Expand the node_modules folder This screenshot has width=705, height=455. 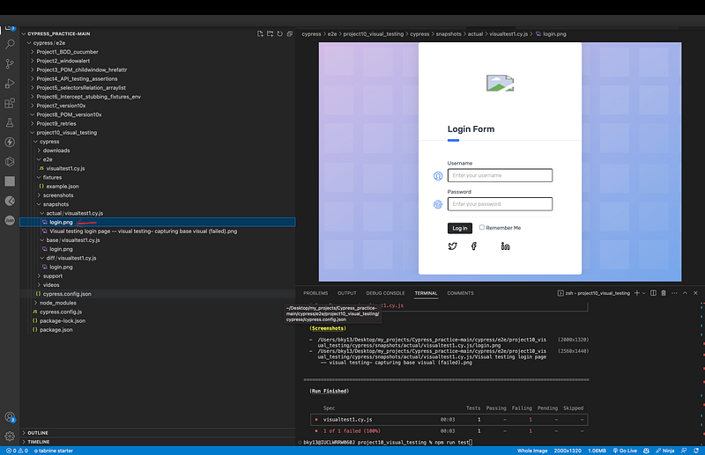click(x=57, y=303)
